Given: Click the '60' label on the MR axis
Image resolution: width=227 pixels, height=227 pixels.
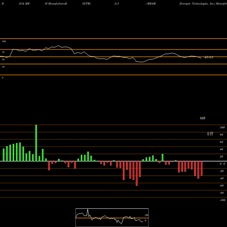Looking at the screenshot, I should coord(222,142).
